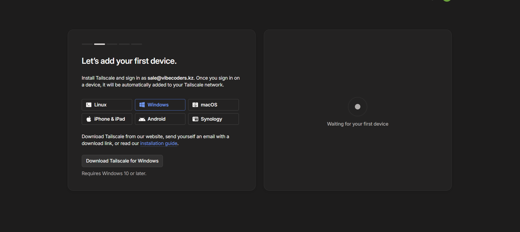Switch to the iPhone & iPad option

107,119
